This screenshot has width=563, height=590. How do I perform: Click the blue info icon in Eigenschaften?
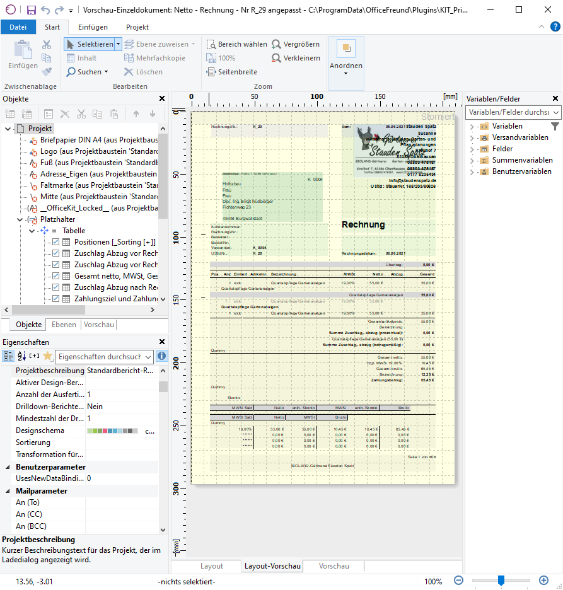coord(161,356)
